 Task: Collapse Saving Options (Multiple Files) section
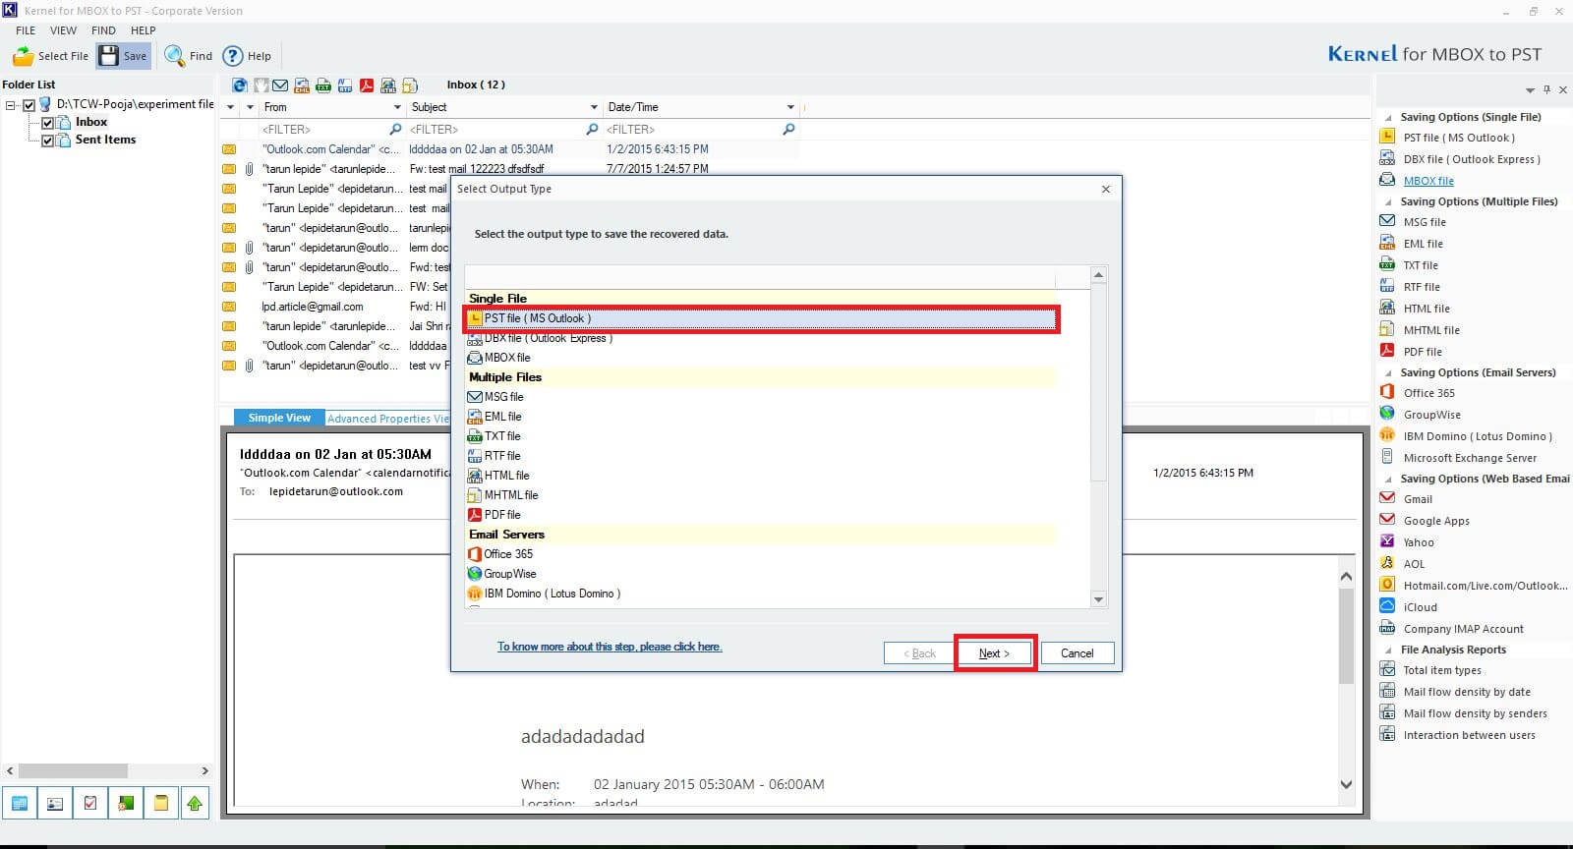pos(1388,202)
